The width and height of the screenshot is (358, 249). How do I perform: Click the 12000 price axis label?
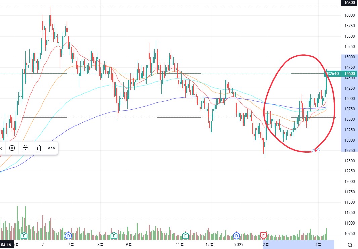point(350,182)
